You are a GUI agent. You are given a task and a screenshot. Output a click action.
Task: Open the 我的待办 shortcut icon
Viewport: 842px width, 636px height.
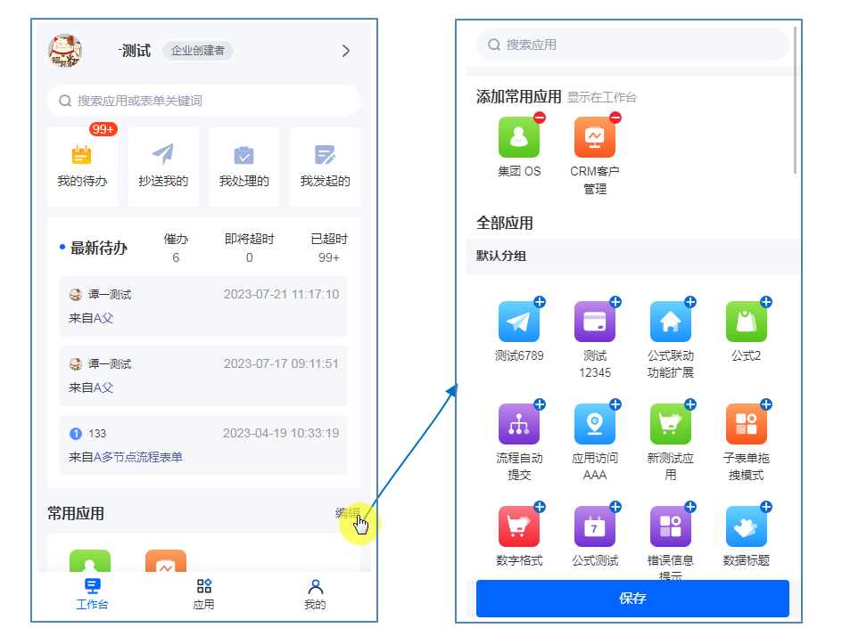click(x=82, y=155)
